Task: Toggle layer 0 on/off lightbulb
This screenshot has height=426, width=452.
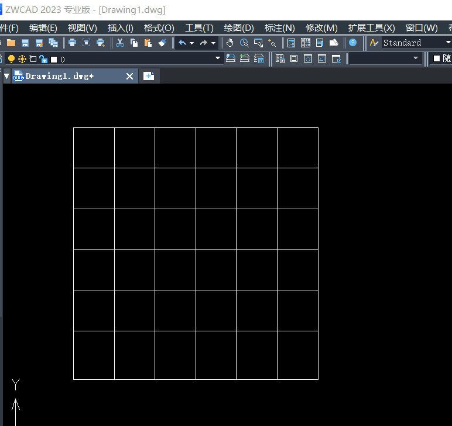Action: coord(11,59)
